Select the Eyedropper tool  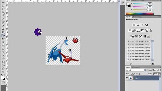[x=3, y=18]
